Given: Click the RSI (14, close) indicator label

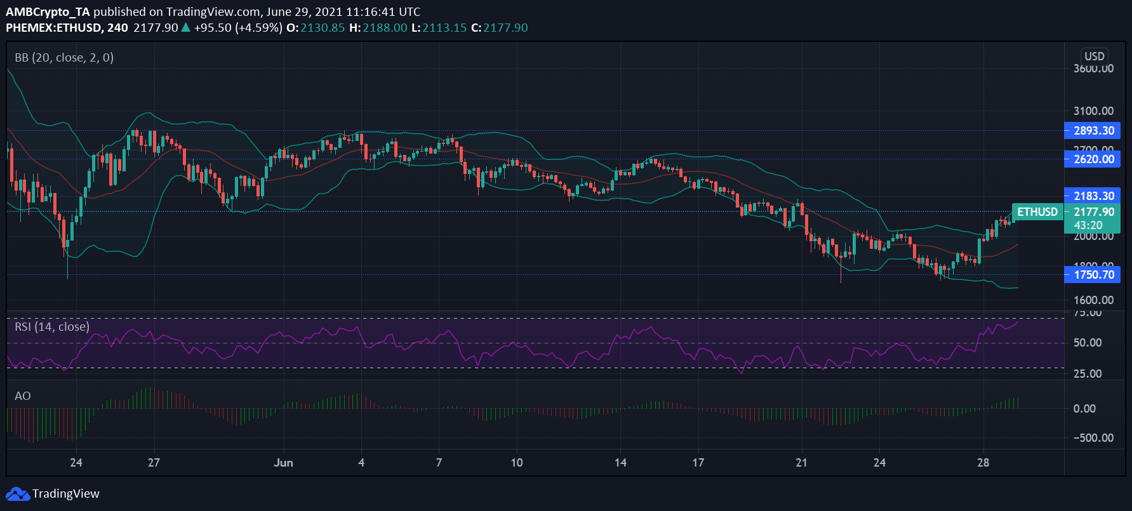Looking at the screenshot, I should tap(52, 327).
